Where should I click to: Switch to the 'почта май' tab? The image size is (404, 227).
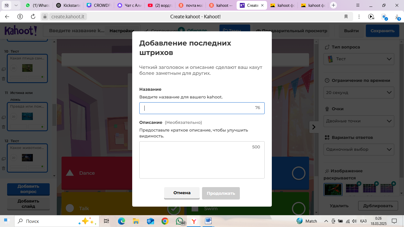coord(190,5)
